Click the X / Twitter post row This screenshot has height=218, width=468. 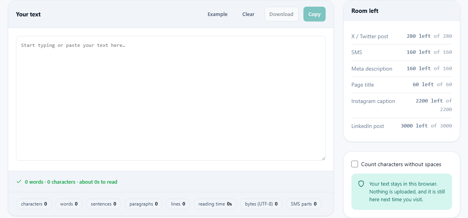click(402, 36)
